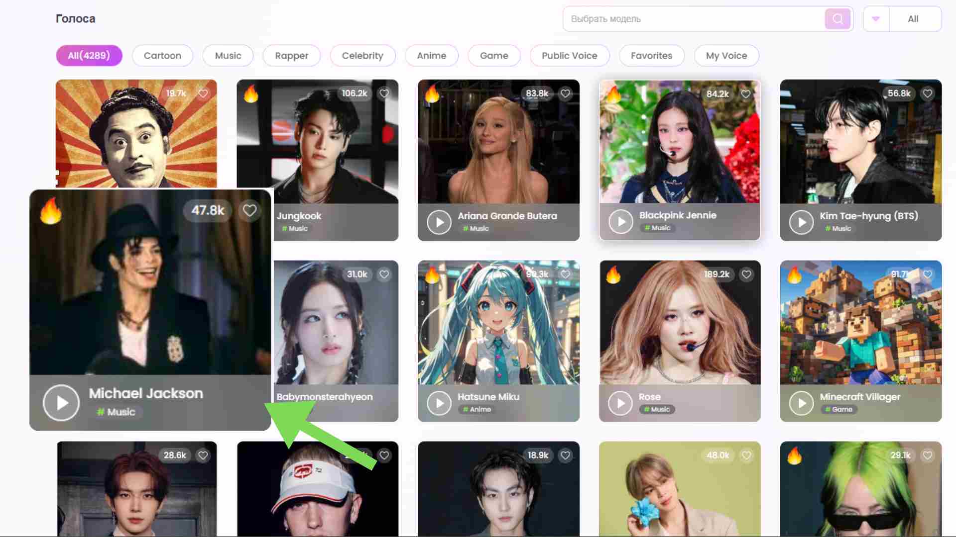Favorite the Kim Tae-hyung voice
The width and height of the screenshot is (956, 537).
click(927, 93)
